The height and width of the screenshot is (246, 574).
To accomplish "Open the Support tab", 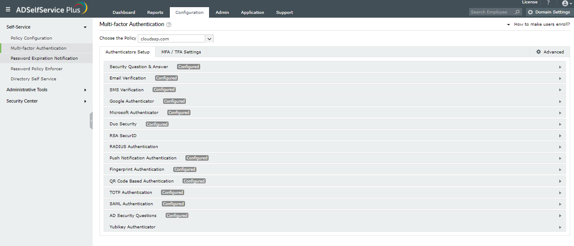I will (284, 13).
